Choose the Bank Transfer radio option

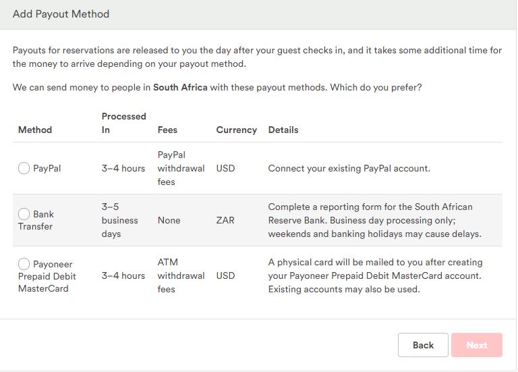pyautogui.click(x=24, y=214)
